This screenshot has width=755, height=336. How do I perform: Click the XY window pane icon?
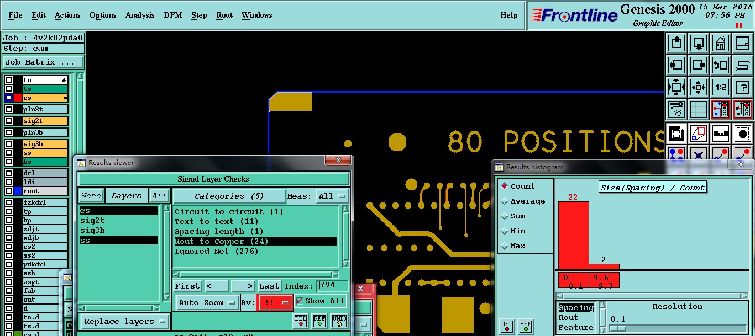[x=742, y=42]
